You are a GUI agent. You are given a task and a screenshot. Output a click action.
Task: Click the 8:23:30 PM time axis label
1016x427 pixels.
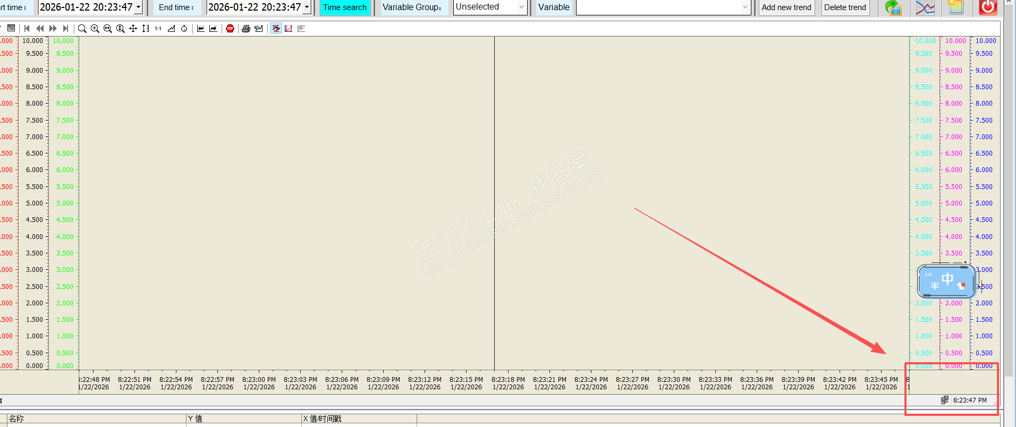[x=674, y=380]
